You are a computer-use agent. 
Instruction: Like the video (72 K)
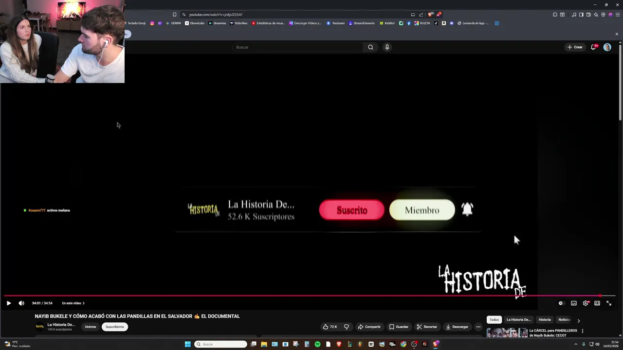(x=330, y=327)
